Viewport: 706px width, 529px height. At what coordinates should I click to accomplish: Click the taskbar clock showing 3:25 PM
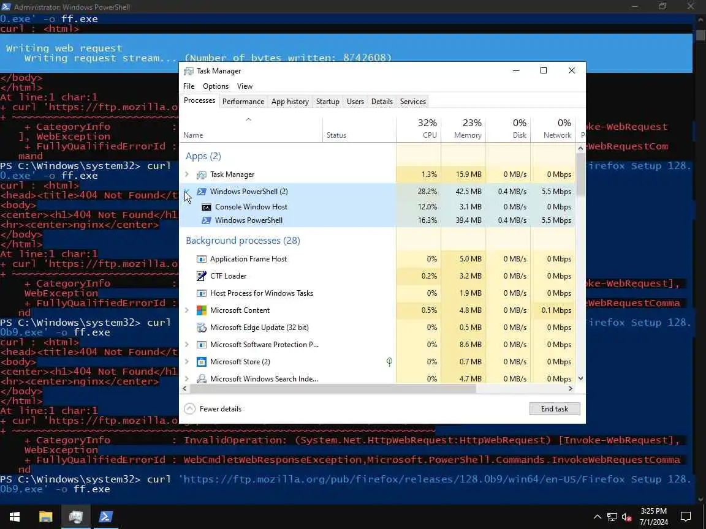click(654, 517)
